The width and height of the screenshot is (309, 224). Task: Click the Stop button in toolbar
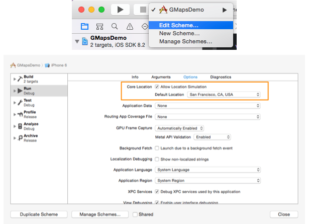[x=143, y=10]
